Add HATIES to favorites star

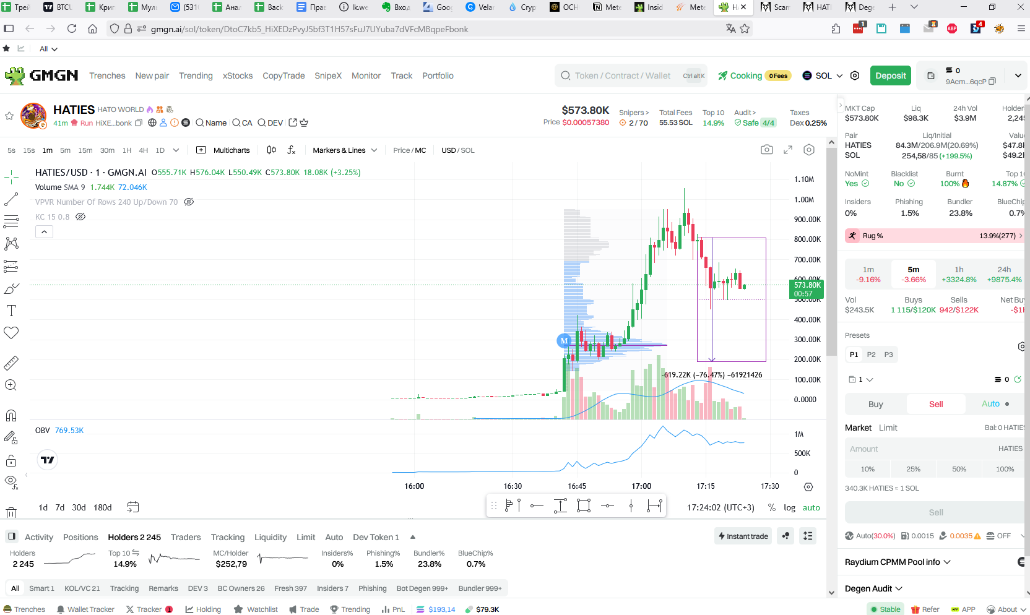click(9, 116)
